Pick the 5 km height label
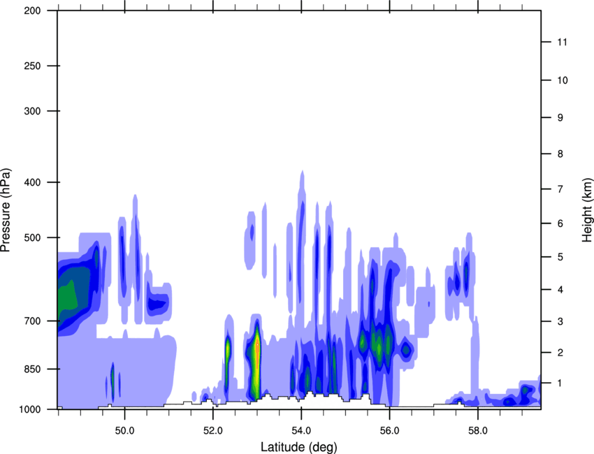The width and height of the screenshot is (594, 454). [x=560, y=257]
